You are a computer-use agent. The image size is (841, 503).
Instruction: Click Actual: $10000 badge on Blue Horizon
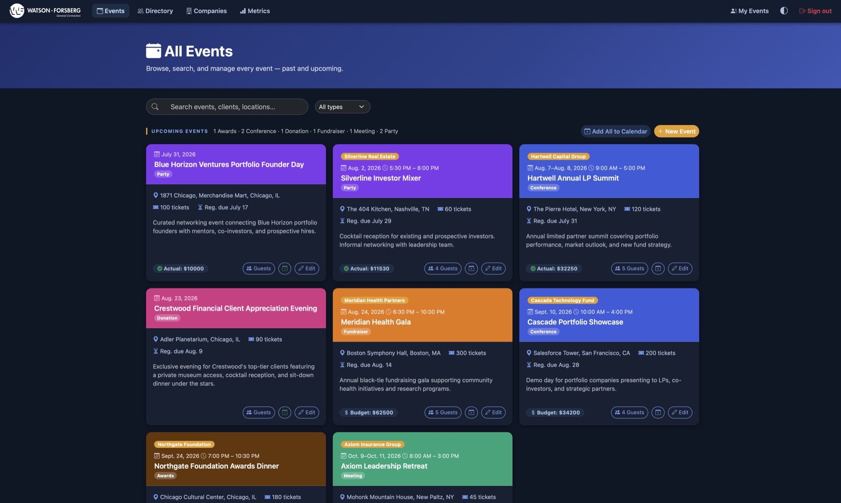pos(180,269)
